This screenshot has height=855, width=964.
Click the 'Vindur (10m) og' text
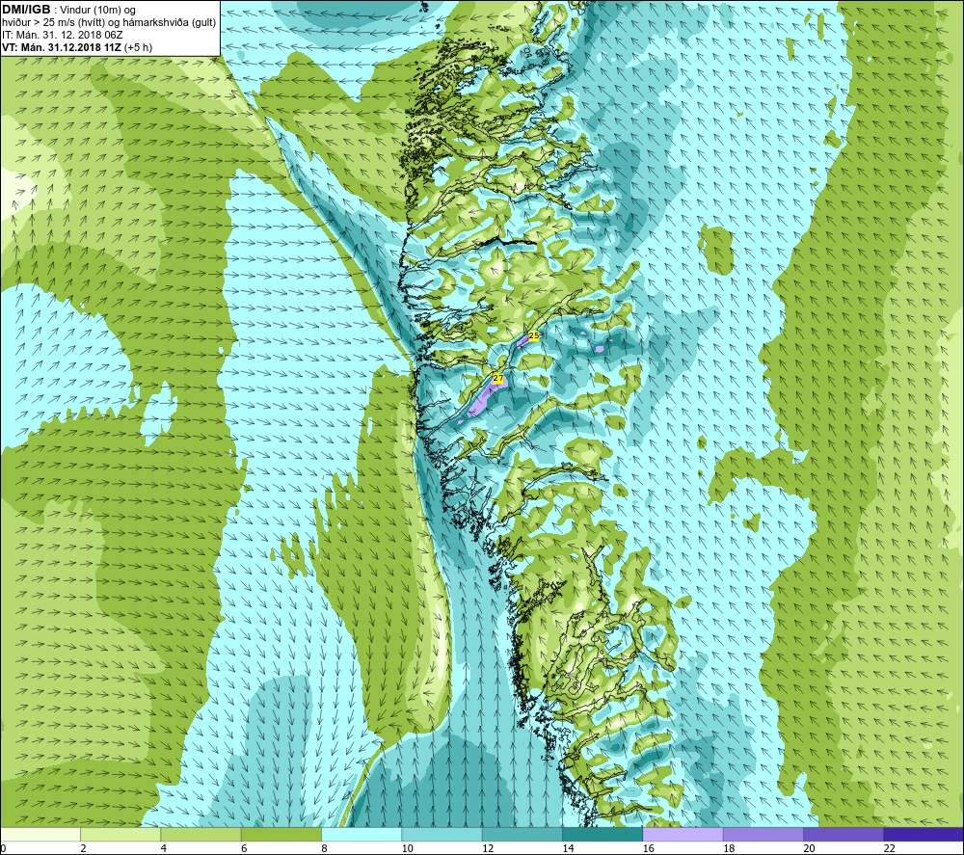click(97, 11)
